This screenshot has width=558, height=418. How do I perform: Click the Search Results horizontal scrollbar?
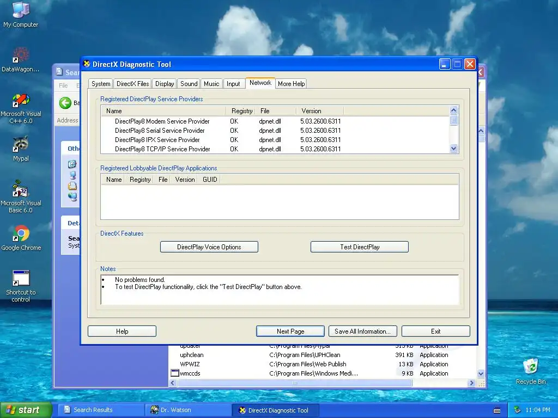point(295,383)
